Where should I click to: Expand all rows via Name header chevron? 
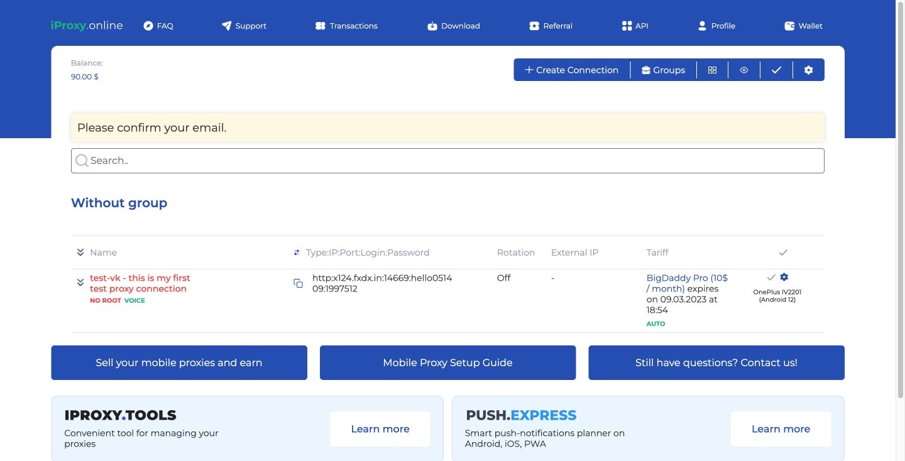click(x=80, y=252)
